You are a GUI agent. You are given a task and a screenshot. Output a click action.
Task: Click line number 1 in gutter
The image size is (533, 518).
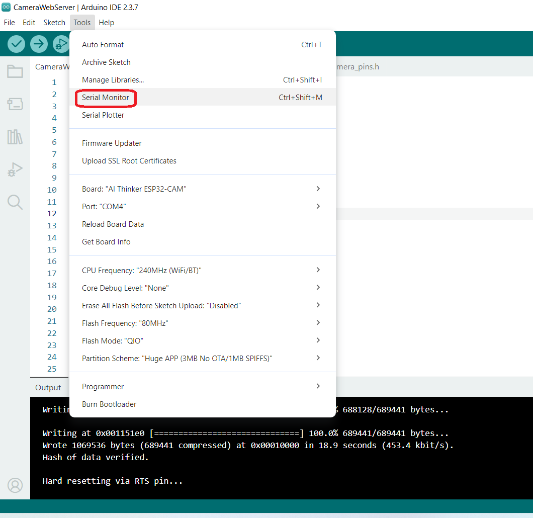(54, 82)
